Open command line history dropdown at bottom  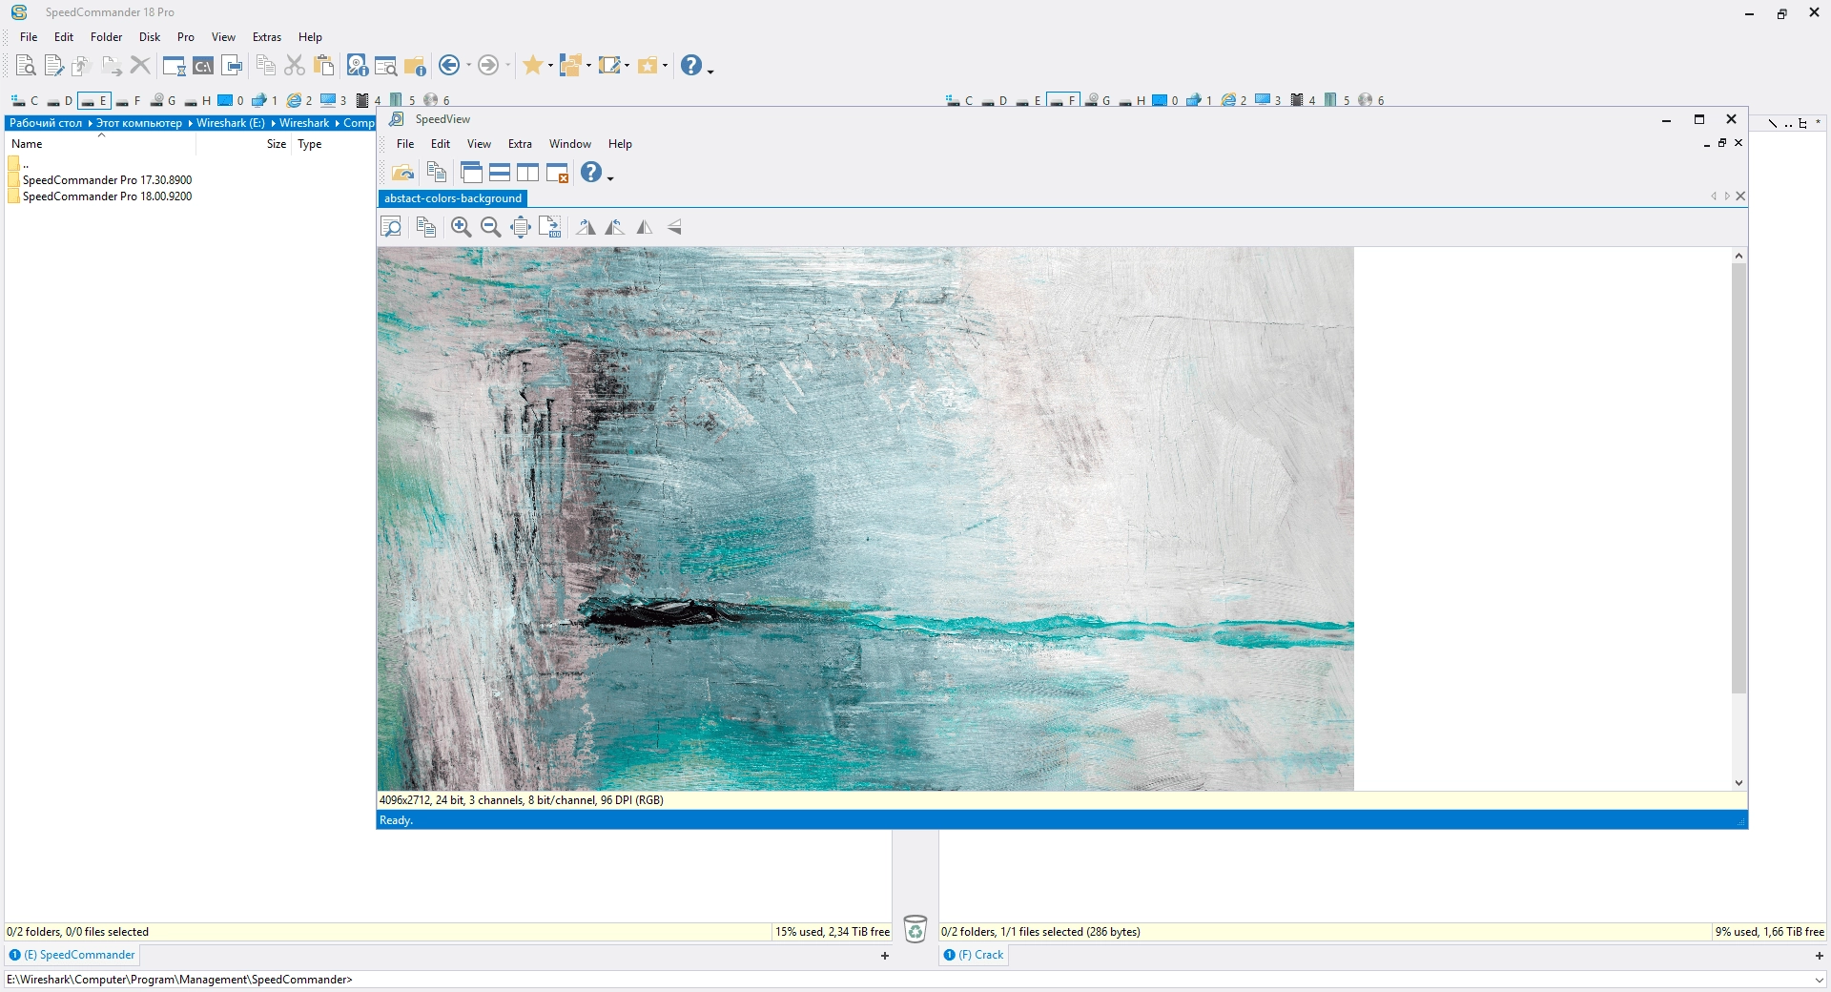(x=1819, y=980)
